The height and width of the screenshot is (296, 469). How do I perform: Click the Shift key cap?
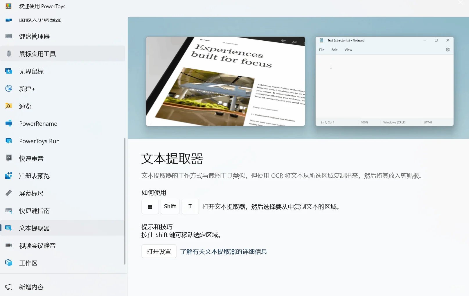[170, 207]
